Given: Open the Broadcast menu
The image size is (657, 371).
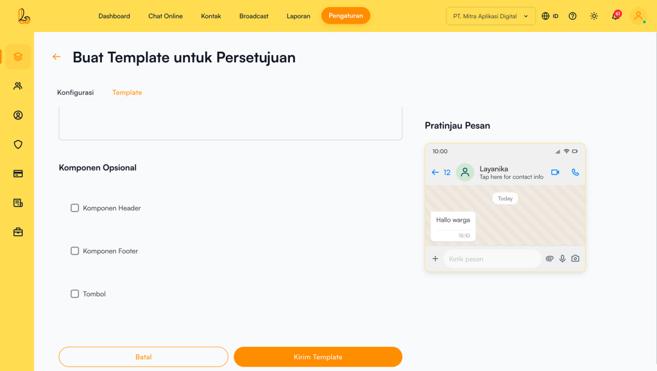Looking at the screenshot, I should click(x=254, y=16).
